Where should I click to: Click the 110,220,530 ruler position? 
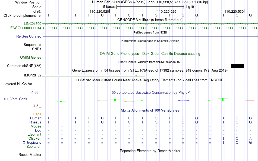pyautogui.click(x=234, y=11)
